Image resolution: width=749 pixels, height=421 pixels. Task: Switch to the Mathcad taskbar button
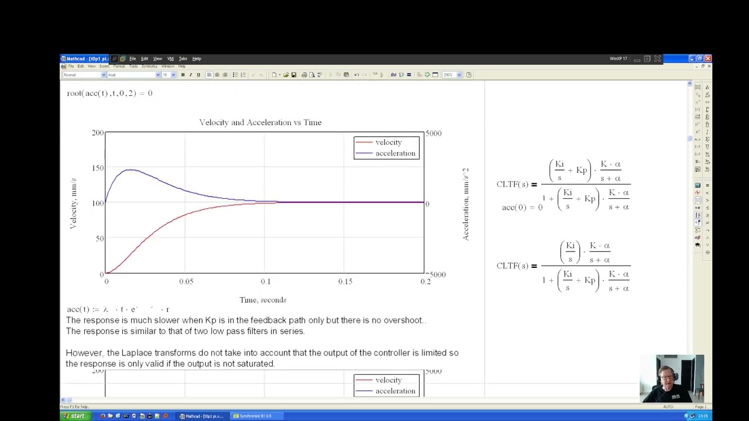coord(201,416)
